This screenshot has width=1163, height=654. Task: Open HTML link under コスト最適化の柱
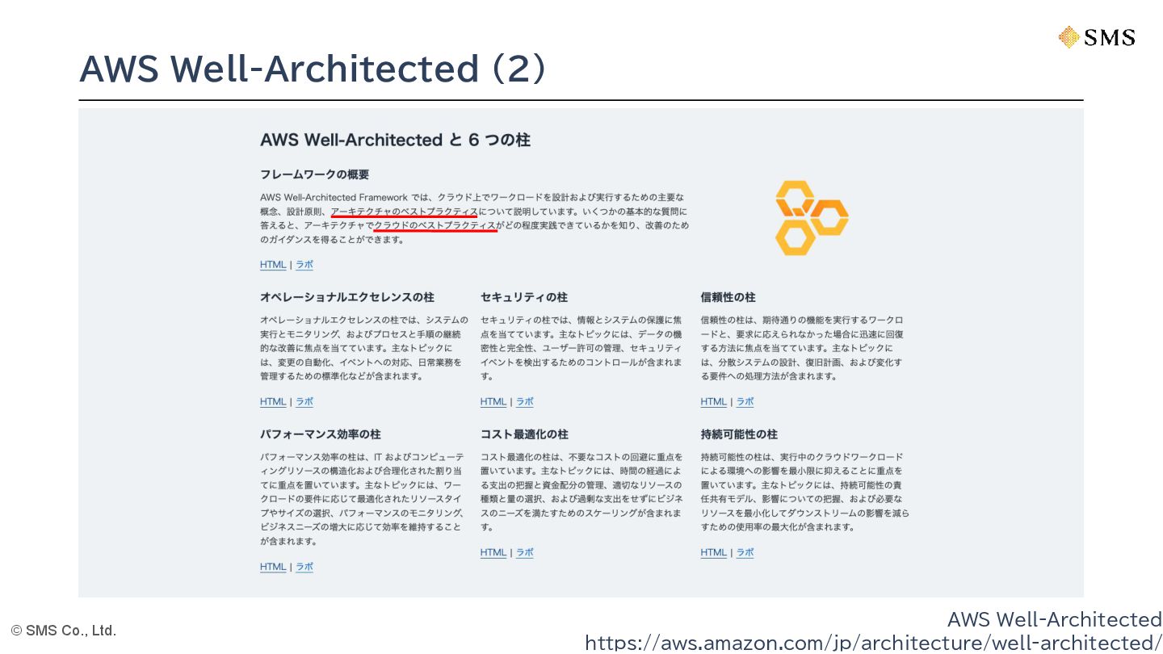(493, 553)
